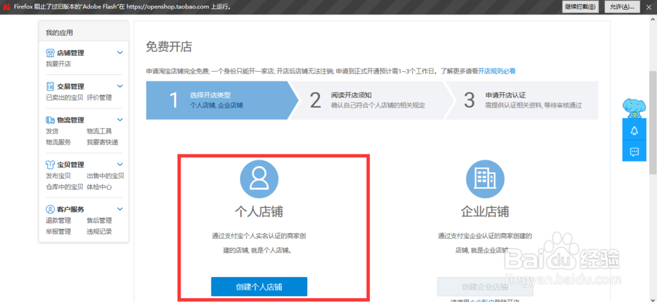Viewport: 657px width, 302px height.
Task: Open the notification bell icon
Action: pos(635,130)
